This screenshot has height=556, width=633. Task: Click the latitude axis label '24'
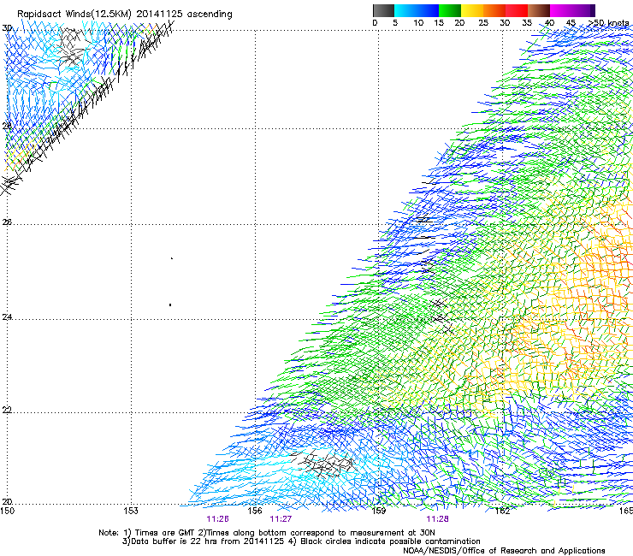[7, 317]
